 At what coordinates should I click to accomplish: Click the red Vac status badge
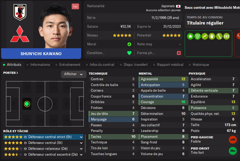tap(75, 6)
